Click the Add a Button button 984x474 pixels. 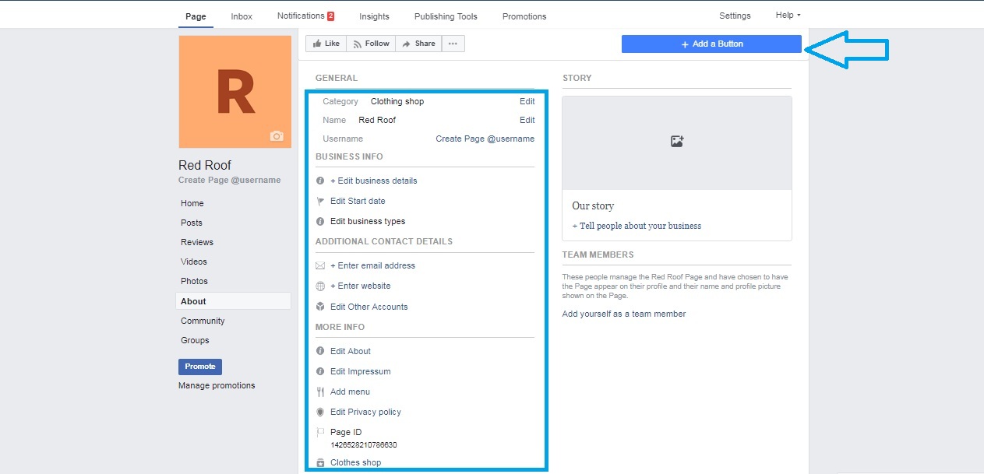[711, 44]
